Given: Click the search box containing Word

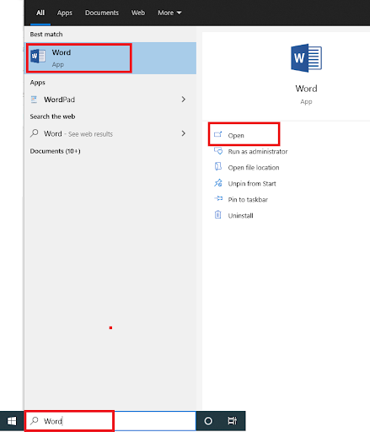Looking at the screenshot, I should [x=110, y=421].
